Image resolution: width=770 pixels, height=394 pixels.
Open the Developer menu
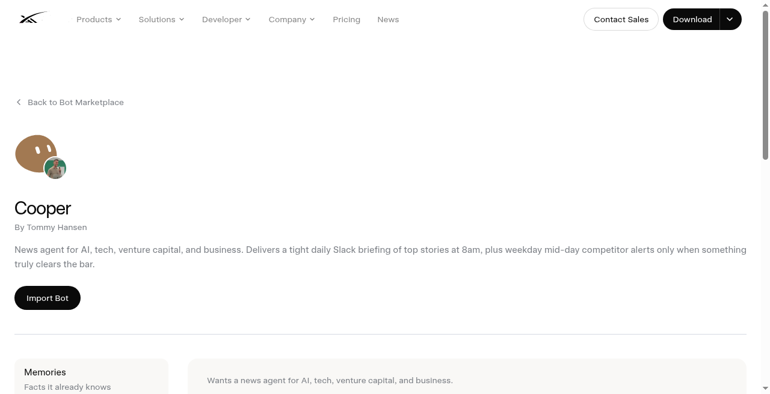point(226,19)
